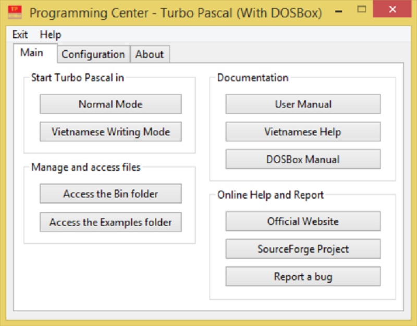Click the Turbo Pascal app icon in title bar
417x326 pixels.
click(x=15, y=13)
